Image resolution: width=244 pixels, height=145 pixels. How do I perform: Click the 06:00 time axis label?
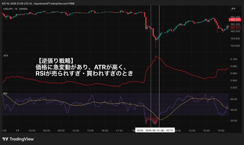click(x=47, y=131)
